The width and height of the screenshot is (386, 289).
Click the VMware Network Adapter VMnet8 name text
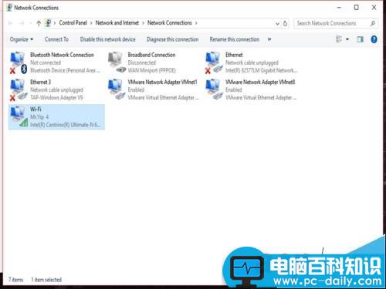(x=260, y=82)
